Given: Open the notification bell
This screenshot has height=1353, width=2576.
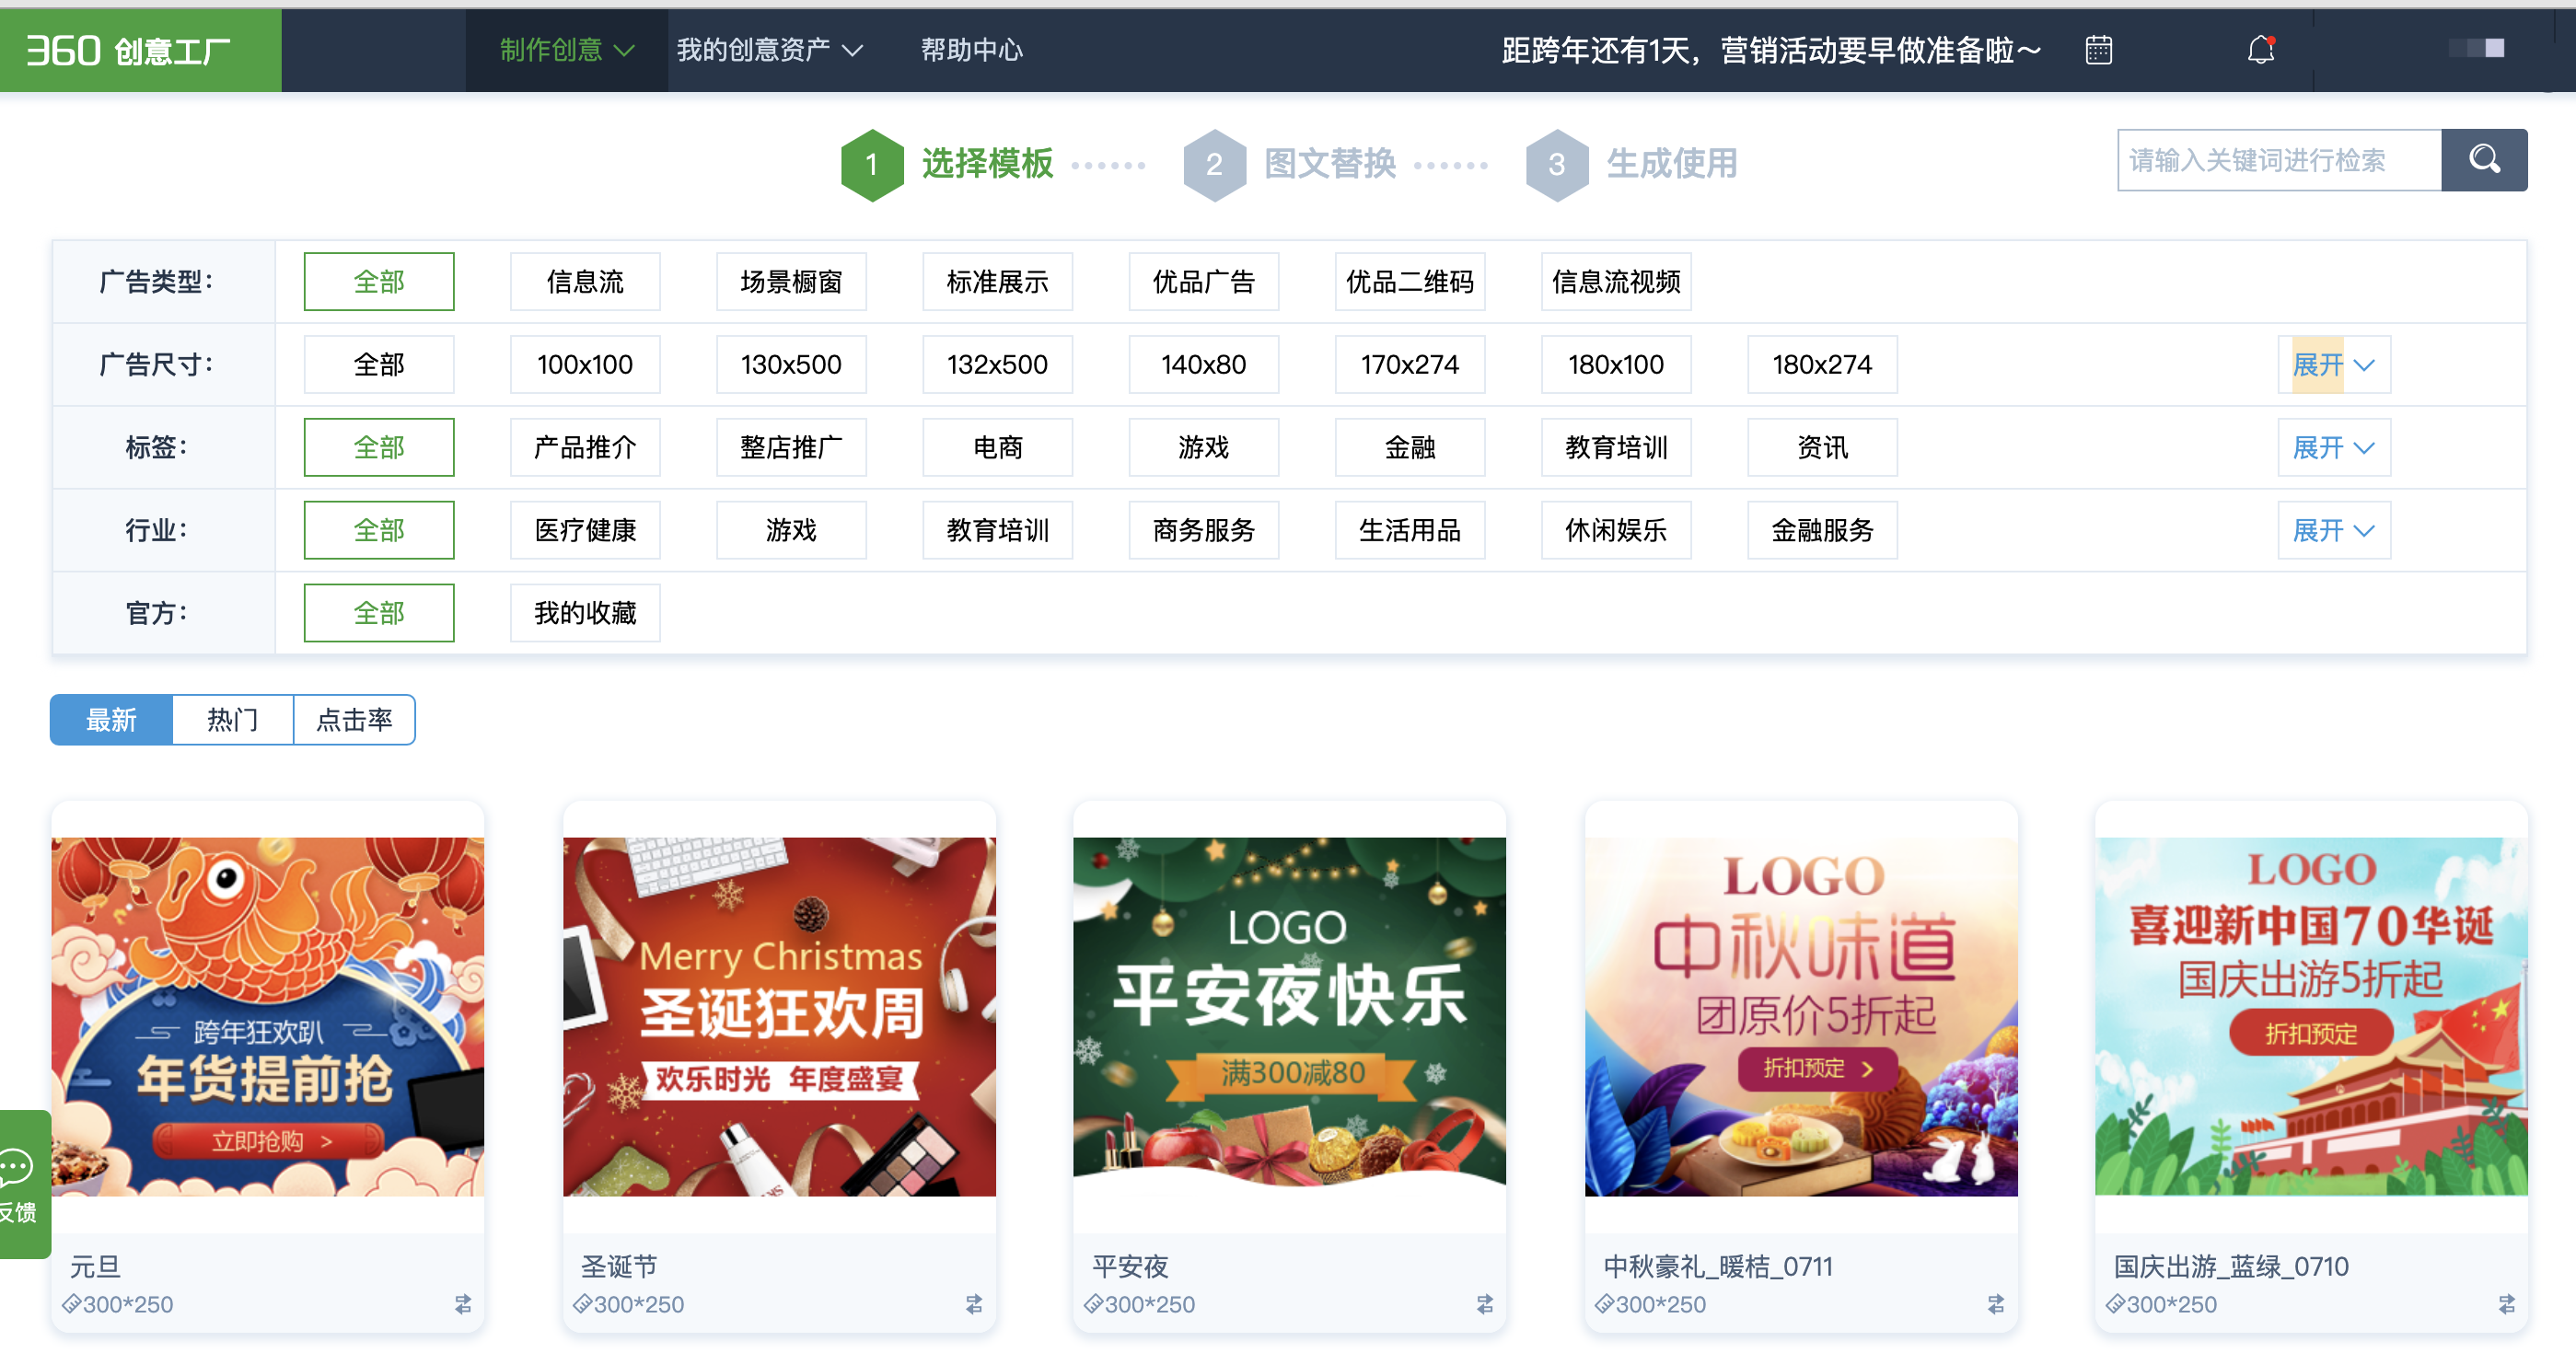Looking at the screenshot, I should tap(2261, 50).
